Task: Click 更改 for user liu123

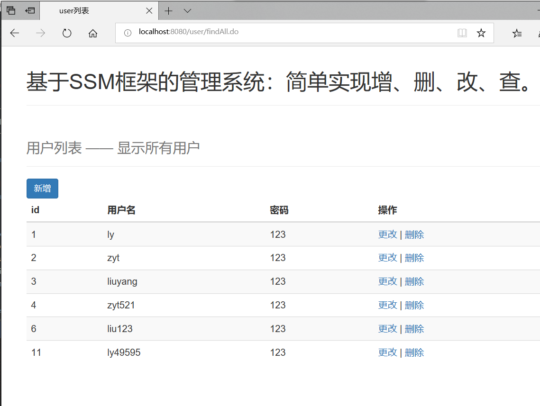Action: coord(388,328)
